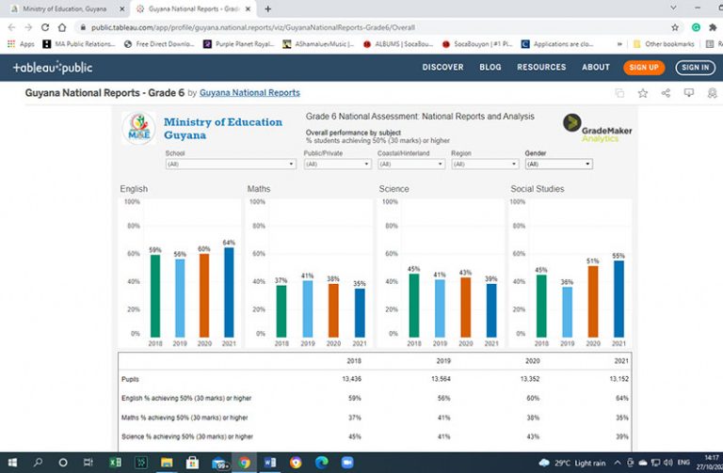Click the browser address bar URL
This screenshot has height=473, width=723.
click(252, 27)
